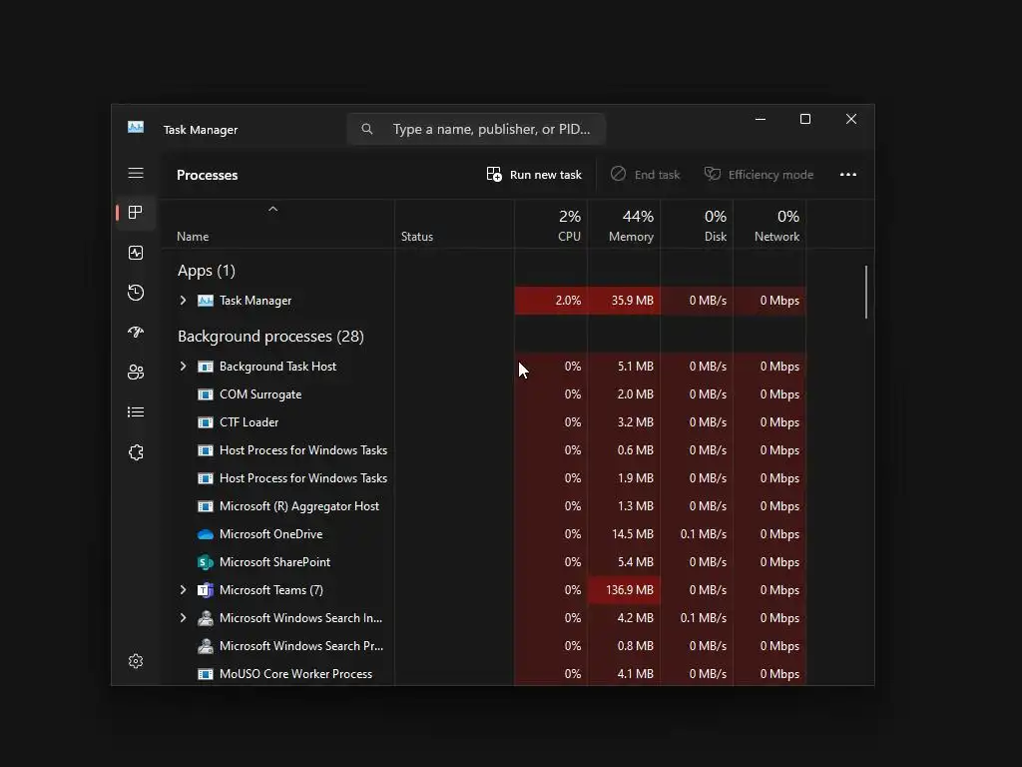
Task: Open the Startup apps sidebar icon
Action: coord(136,332)
